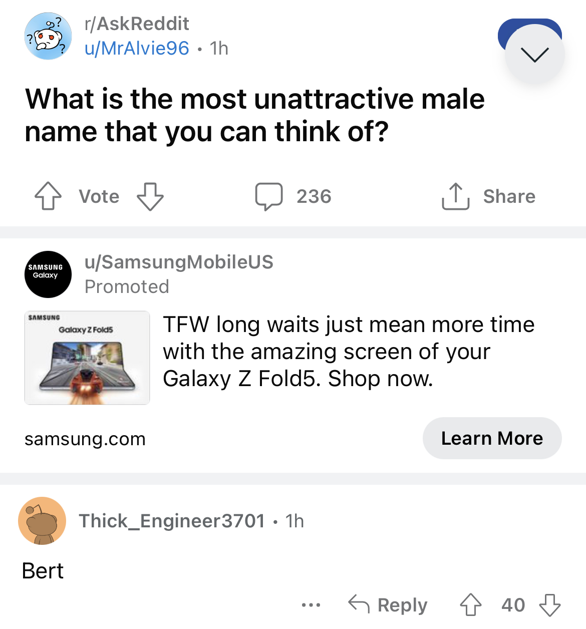Open the u/MrAlvie96 profile link
The height and width of the screenshot is (629, 586).
point(137,49)
